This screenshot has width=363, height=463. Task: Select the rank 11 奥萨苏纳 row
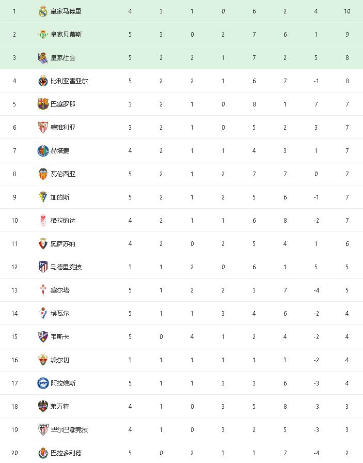[x=182, y=243]
